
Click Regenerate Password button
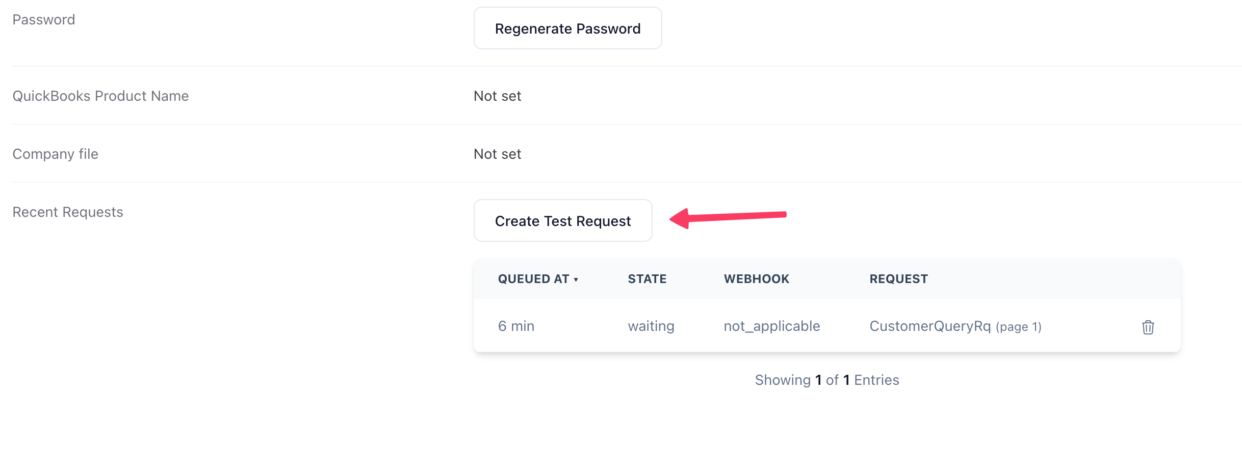click(567, 29)
